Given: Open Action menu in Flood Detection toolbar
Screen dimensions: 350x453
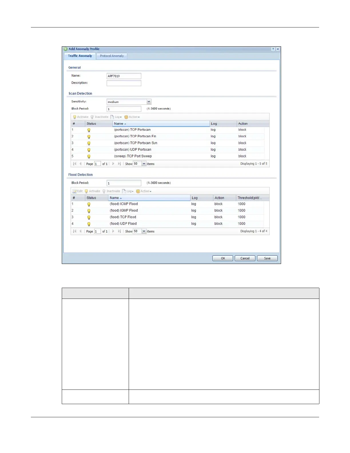Looking at the screenshot, I should pyautogui.click(x=144, y=191).
